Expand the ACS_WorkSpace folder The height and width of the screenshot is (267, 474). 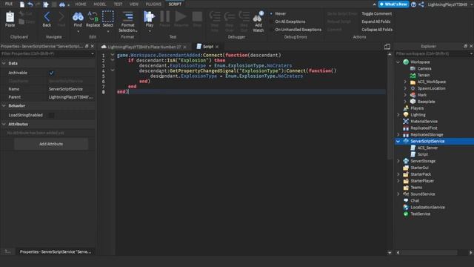[405, 82]
